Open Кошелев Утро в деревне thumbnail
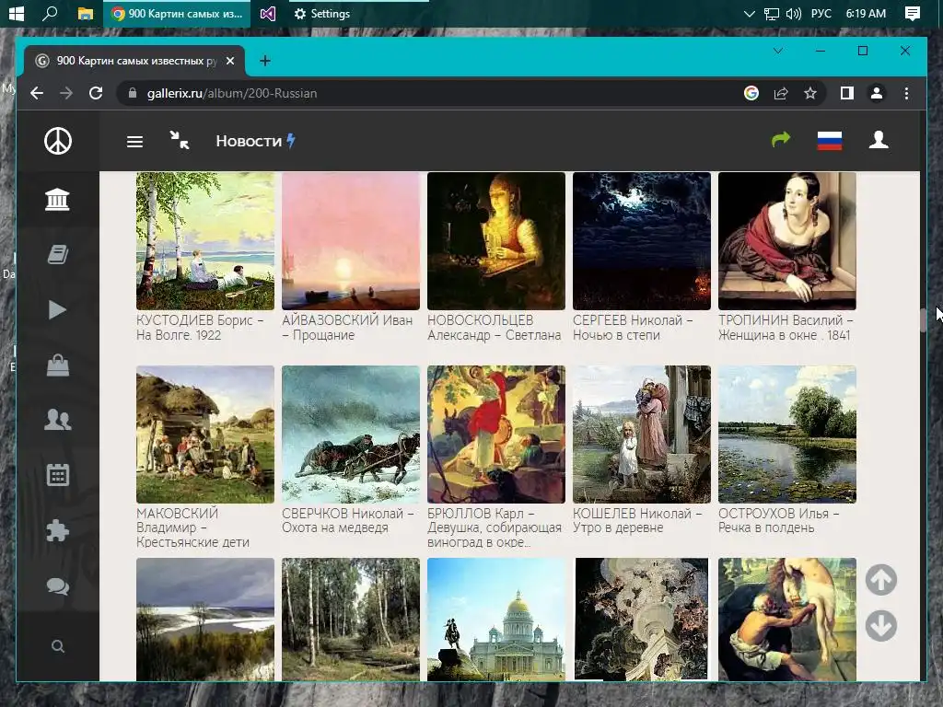The height and width of the screenshot is (707, 943). coord(642,435)
